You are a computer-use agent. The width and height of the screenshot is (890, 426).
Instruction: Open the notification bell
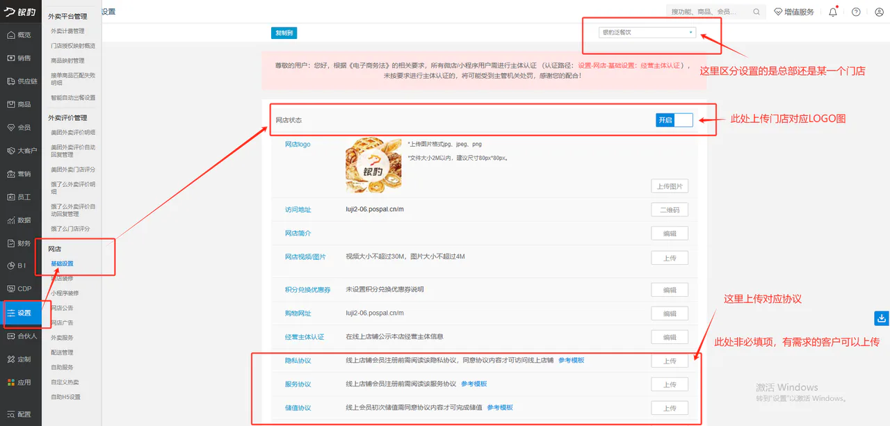coord(833,12)
